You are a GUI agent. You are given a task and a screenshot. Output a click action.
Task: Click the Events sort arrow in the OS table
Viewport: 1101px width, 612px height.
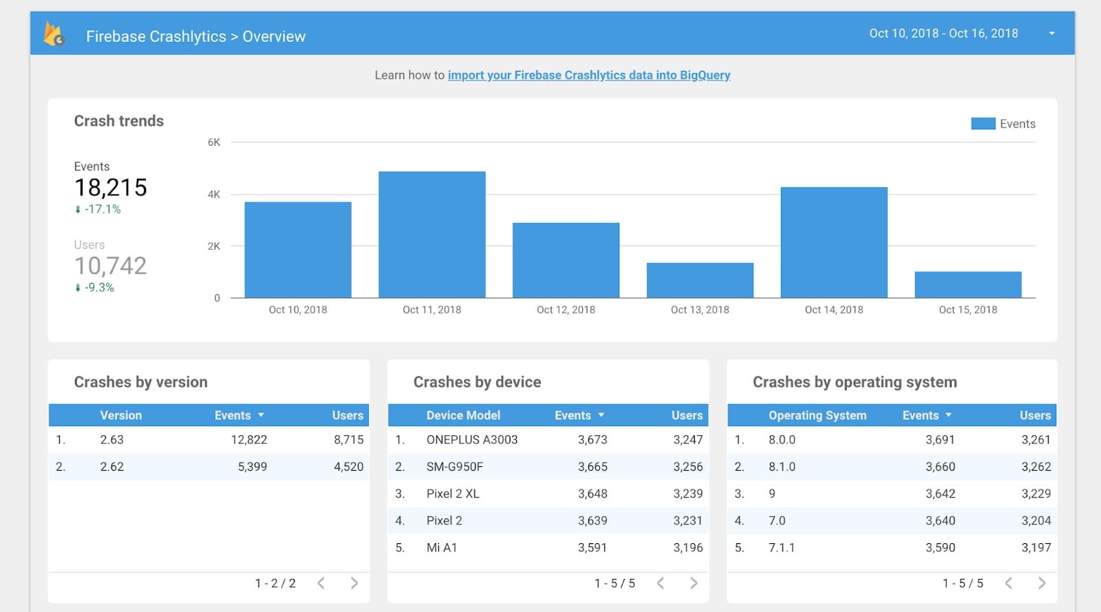[949, 415]
